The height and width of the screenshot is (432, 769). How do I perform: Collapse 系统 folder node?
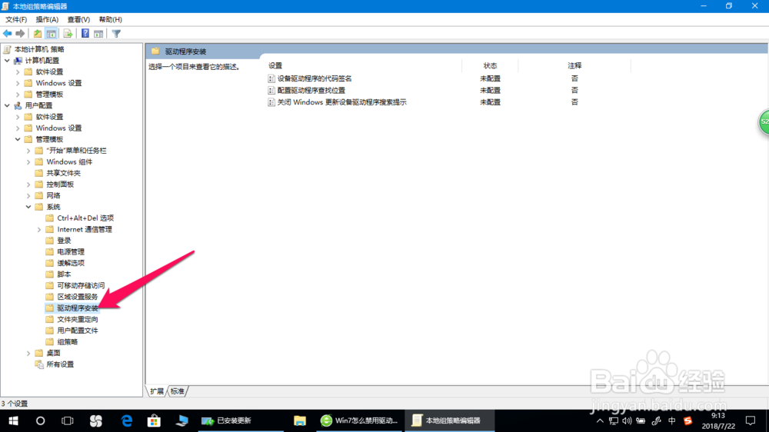28,207
